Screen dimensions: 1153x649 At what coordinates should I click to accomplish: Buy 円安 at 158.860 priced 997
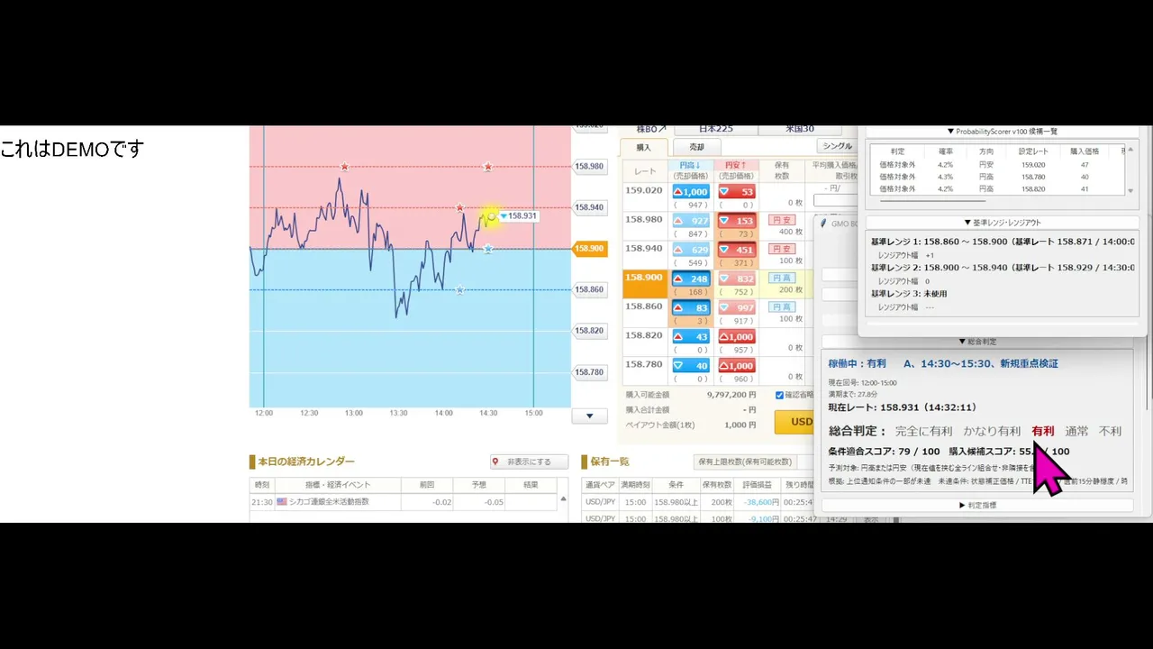736,308
